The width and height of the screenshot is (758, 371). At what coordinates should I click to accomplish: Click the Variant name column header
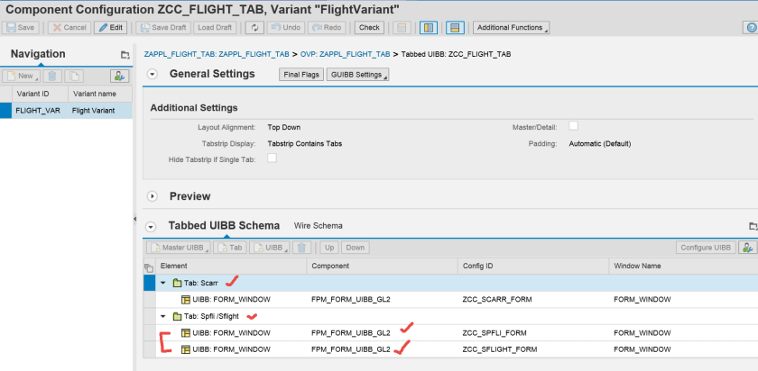[x=100, y=94]
